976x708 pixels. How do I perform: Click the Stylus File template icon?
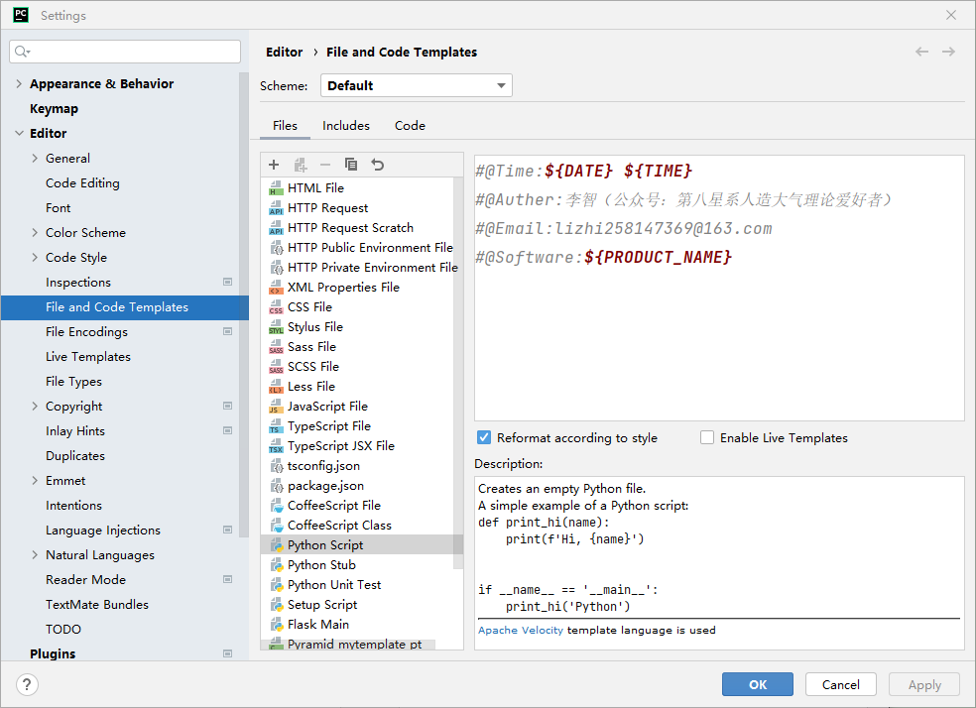(x=276, y=327)
